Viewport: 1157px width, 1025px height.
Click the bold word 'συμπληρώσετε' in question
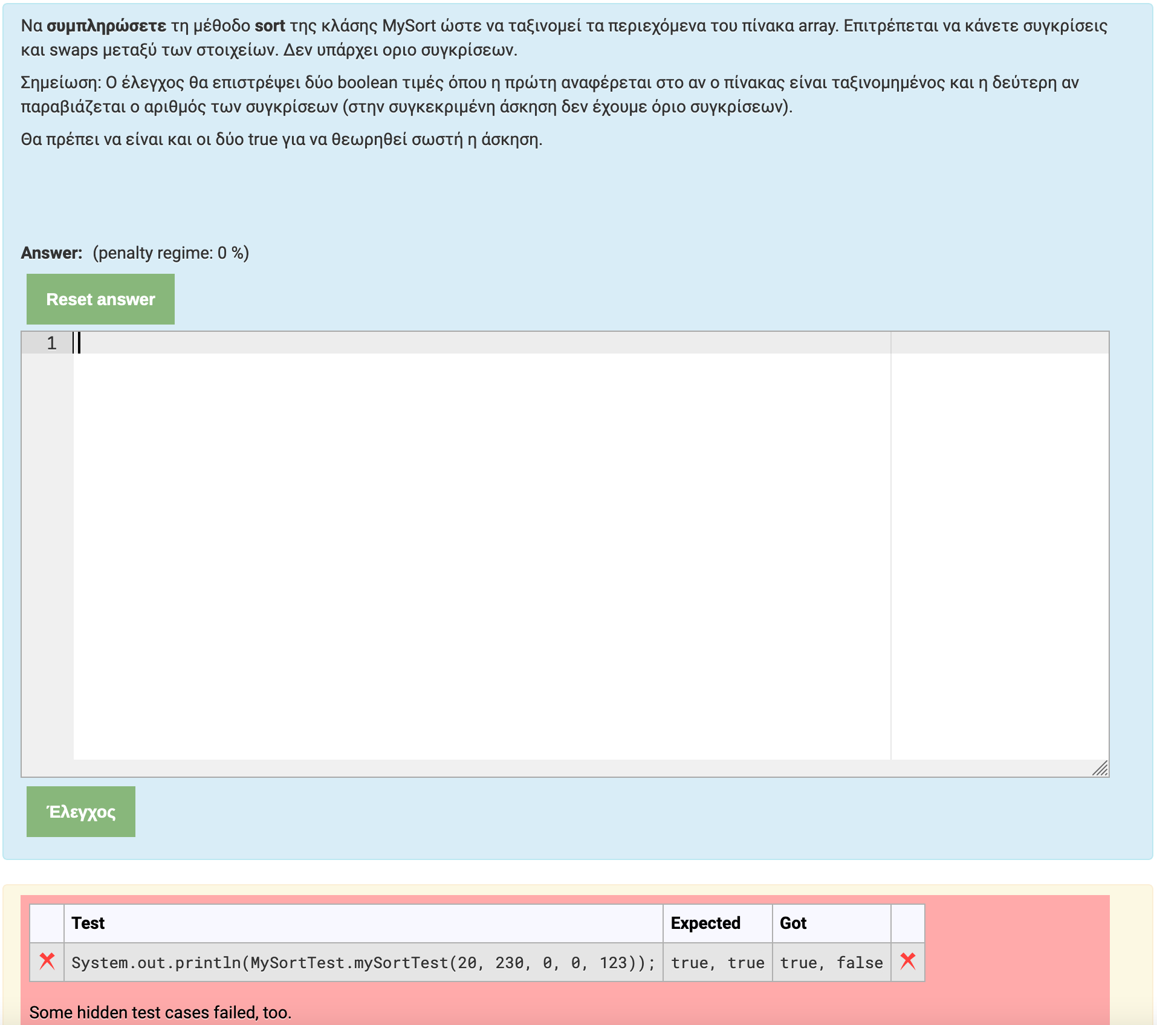pyautogui.click(x=106, y=26)
